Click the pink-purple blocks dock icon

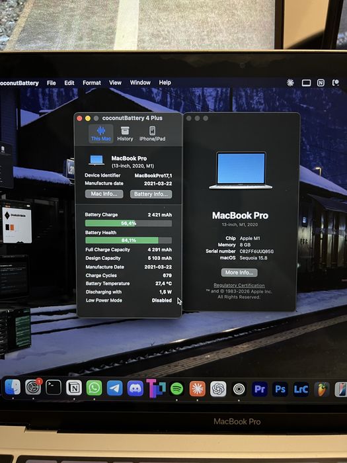tap(156, 388)
